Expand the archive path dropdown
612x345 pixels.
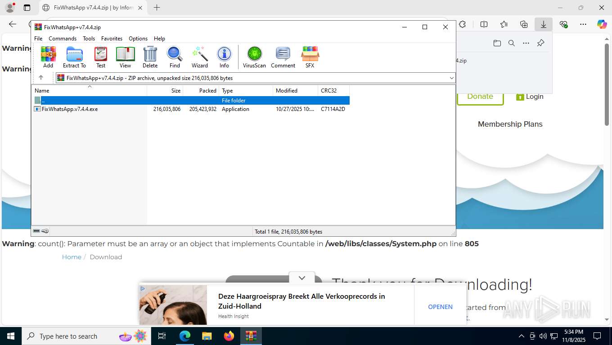point(452,78)
